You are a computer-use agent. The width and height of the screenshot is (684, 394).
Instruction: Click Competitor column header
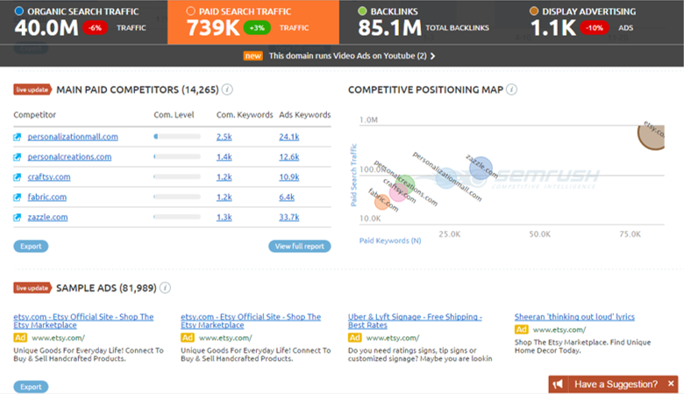[x=34, y=115]
